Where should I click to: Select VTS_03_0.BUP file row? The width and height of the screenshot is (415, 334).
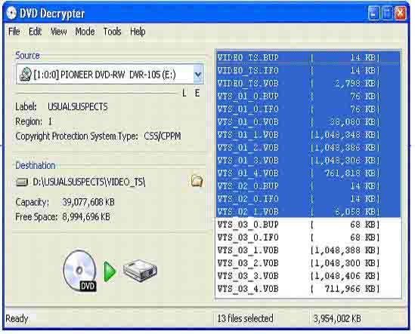pos(308,225)
